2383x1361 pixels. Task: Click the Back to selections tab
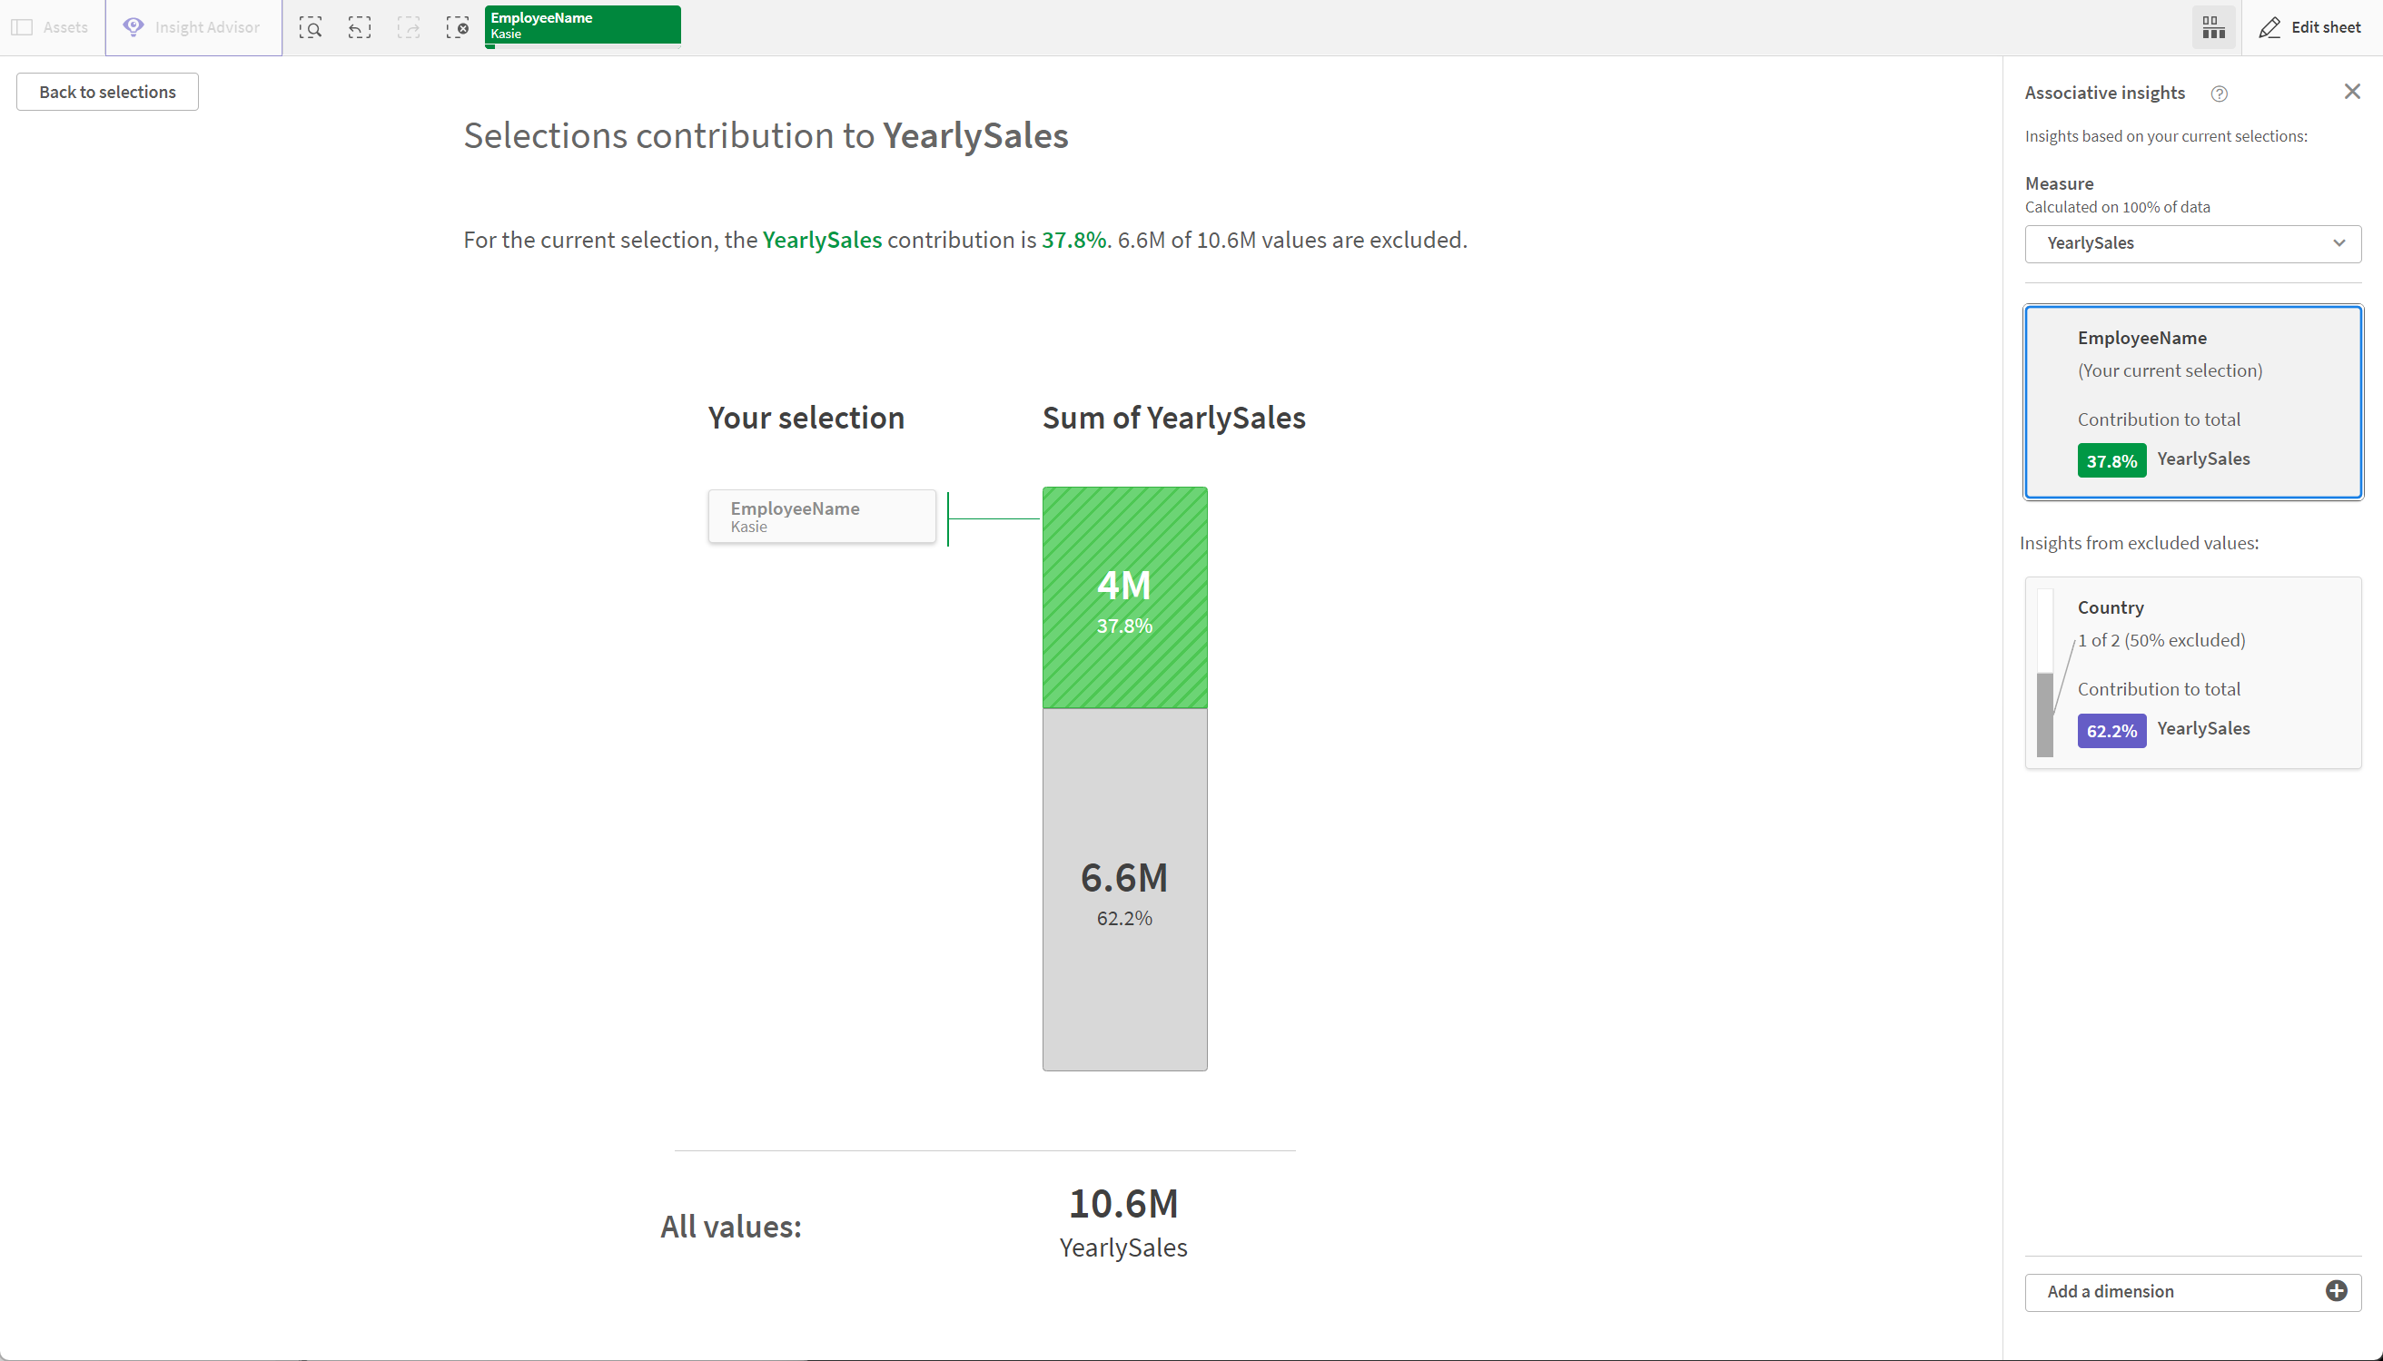106,90
